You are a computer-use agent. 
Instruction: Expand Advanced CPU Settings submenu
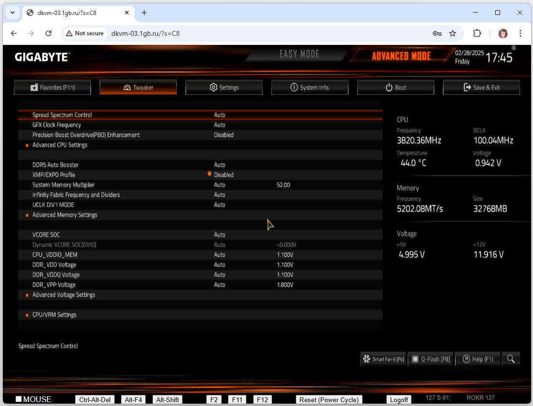60,145
